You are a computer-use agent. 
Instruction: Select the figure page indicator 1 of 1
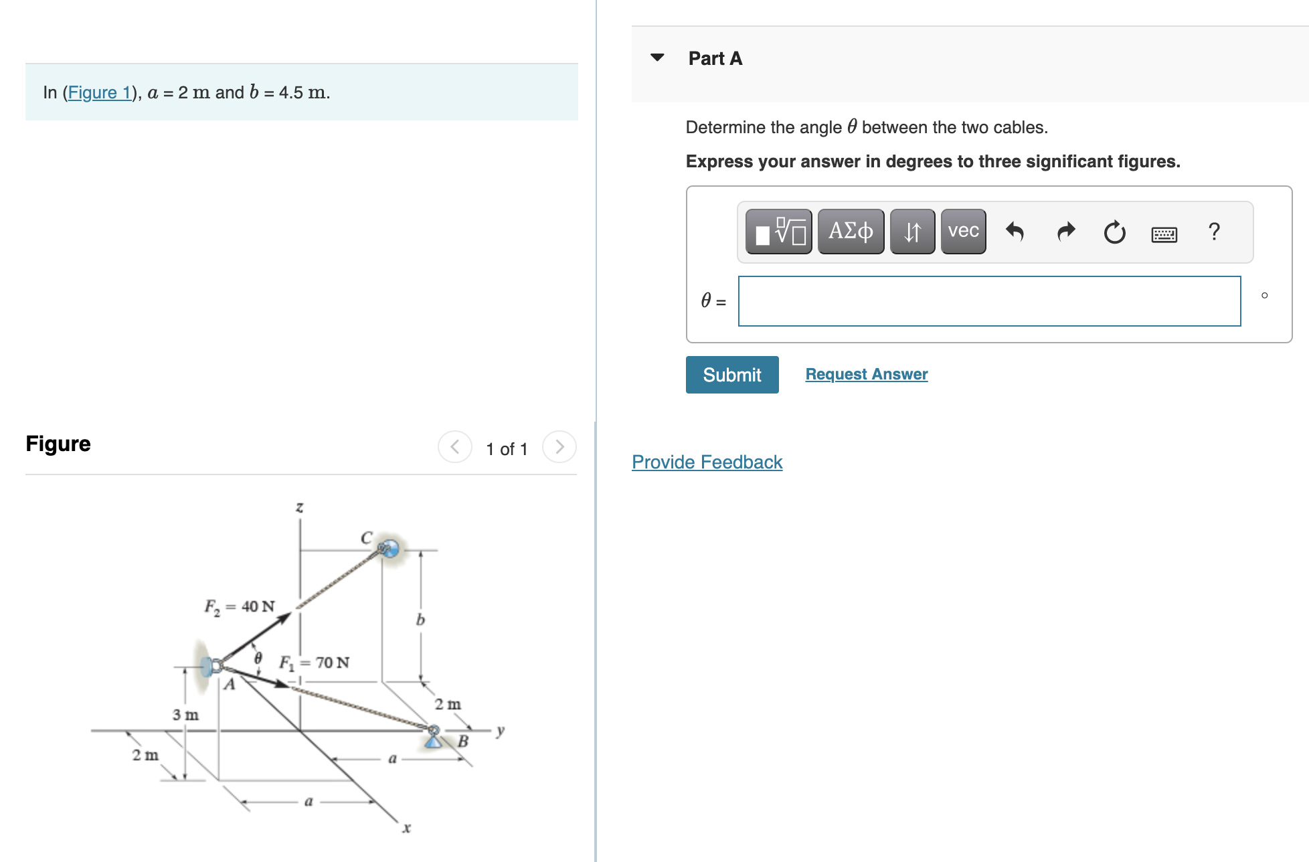[x=507, y=448]
